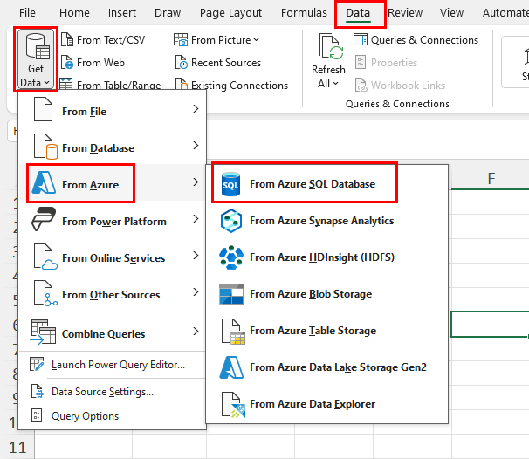Image resolution: width=529 pixels, height=459 pixels.
Task: Click the Azure Synapse Analytics icon
Action: 231,221
